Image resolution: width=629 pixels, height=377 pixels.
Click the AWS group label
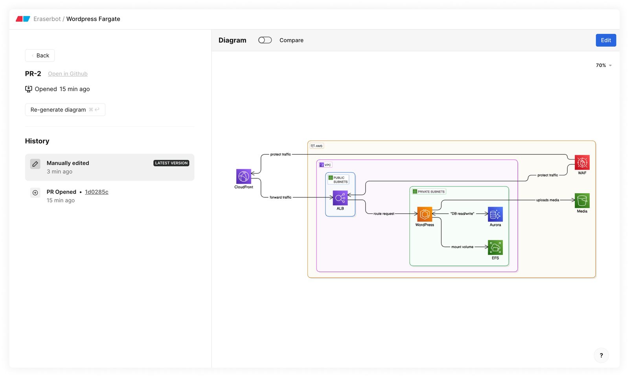click(x=317, y=146)
